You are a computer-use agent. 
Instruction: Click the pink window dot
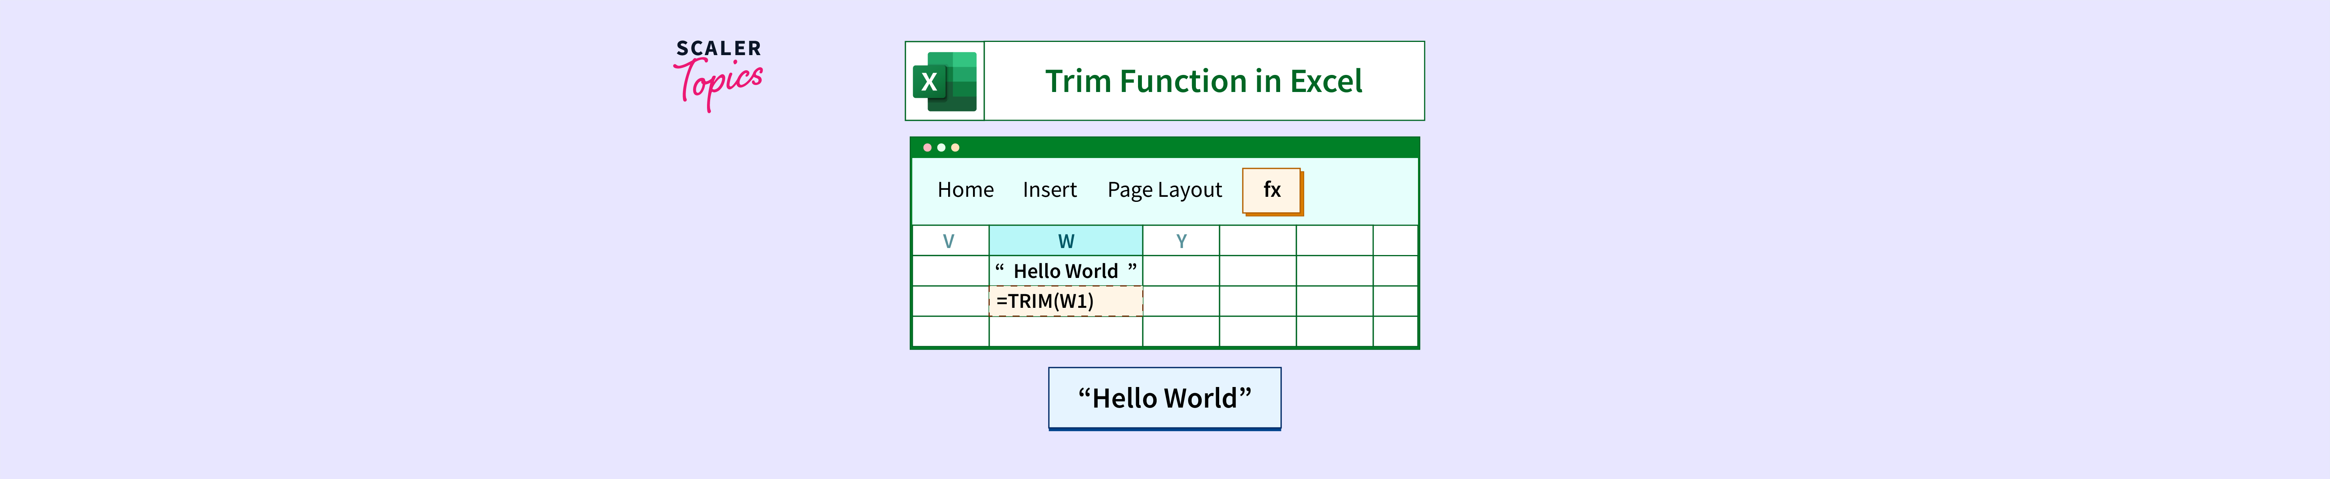927,148
